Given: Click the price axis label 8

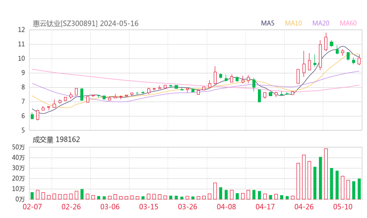Looking at the screenshot, I should click(x=23, y=87).
